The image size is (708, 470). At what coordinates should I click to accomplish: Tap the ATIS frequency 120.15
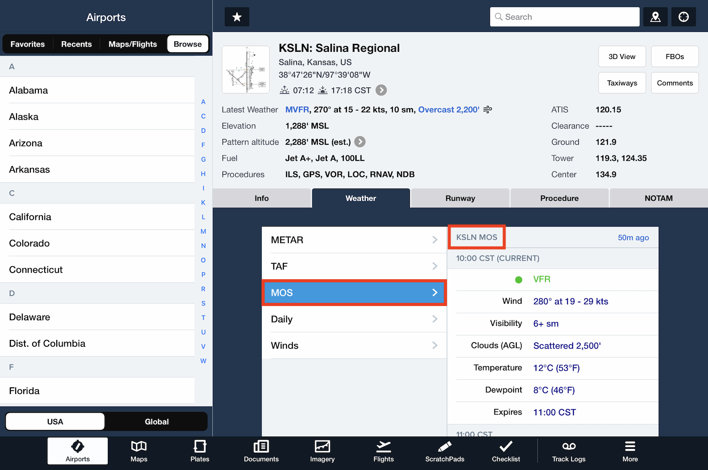click(x=608, y=109)
